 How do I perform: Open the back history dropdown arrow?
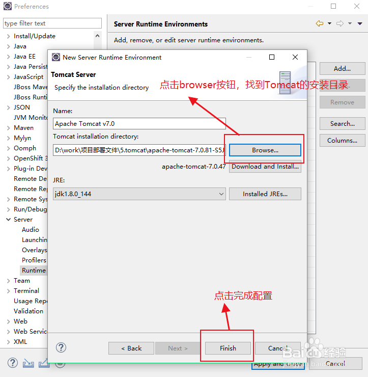coord(329,23)
